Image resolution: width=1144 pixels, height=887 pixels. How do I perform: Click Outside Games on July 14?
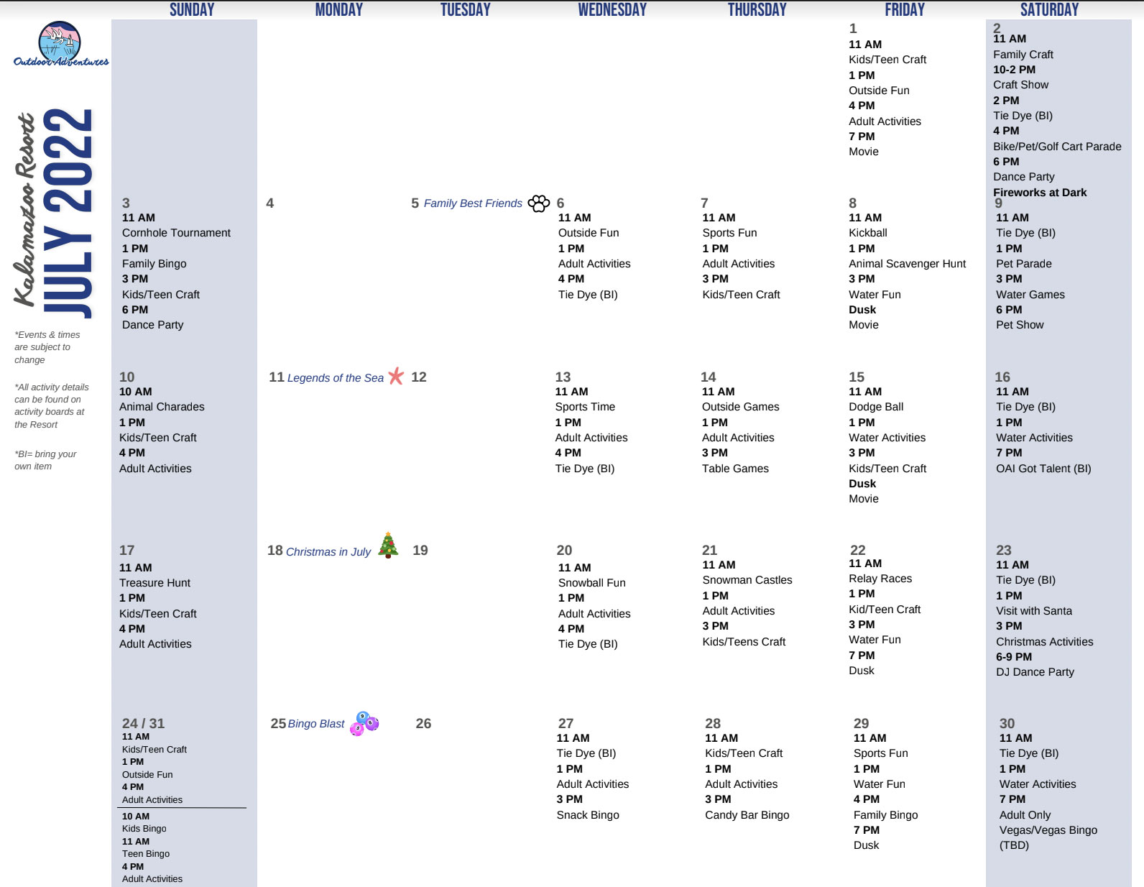(740, 407)
